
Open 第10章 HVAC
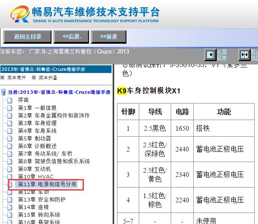[x=36, y=176]
